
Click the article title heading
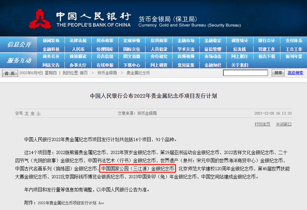pyautogui.click(x=153, y=96)
